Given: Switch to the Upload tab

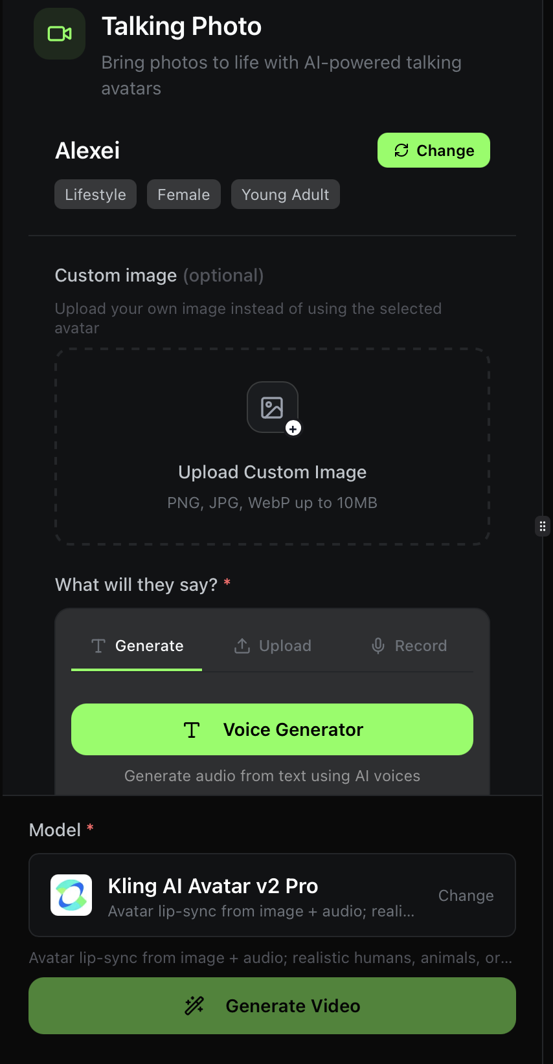Looking at the screenshot, I should [272, 645].
